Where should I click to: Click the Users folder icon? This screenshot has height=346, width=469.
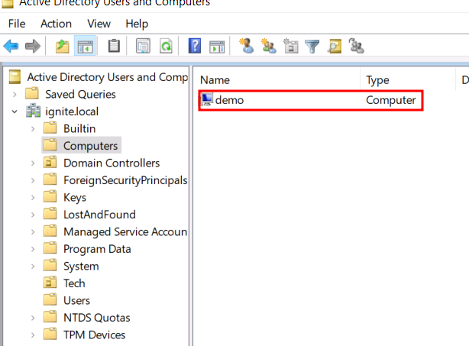[x=50, y=300]
